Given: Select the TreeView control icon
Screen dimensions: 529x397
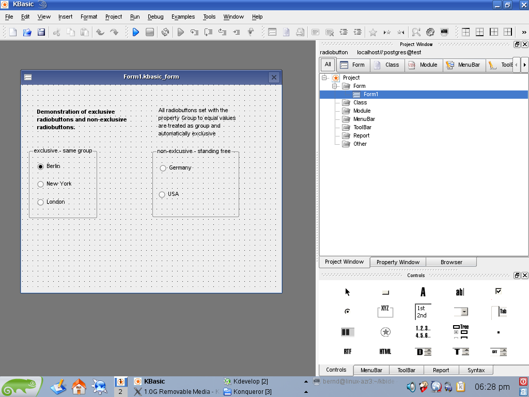Looking at the screenshot, I should [x=460, y=331].
